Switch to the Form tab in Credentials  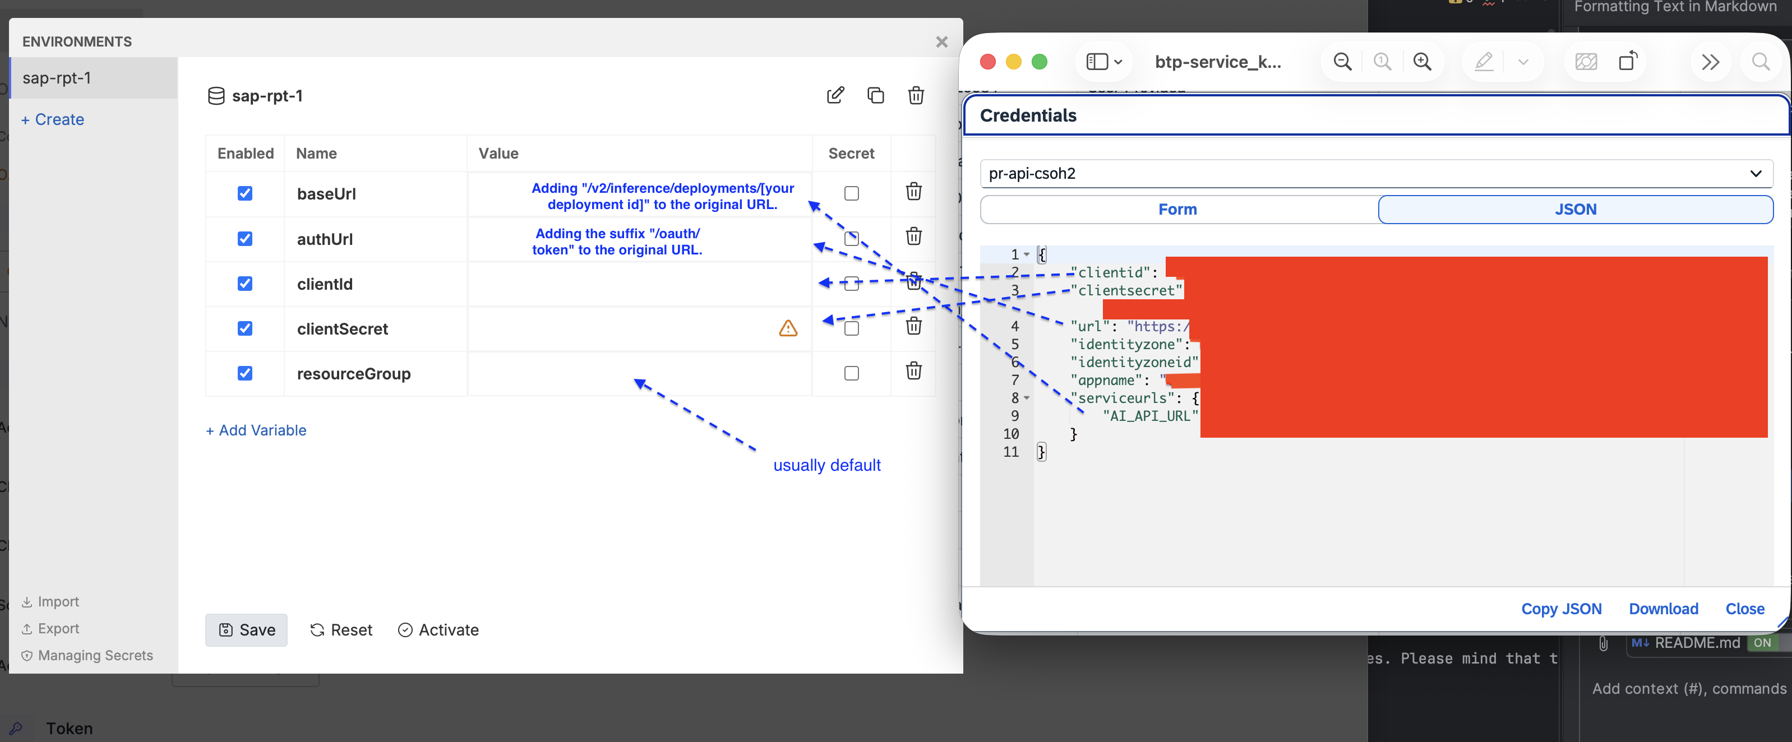pos(1179,209)
